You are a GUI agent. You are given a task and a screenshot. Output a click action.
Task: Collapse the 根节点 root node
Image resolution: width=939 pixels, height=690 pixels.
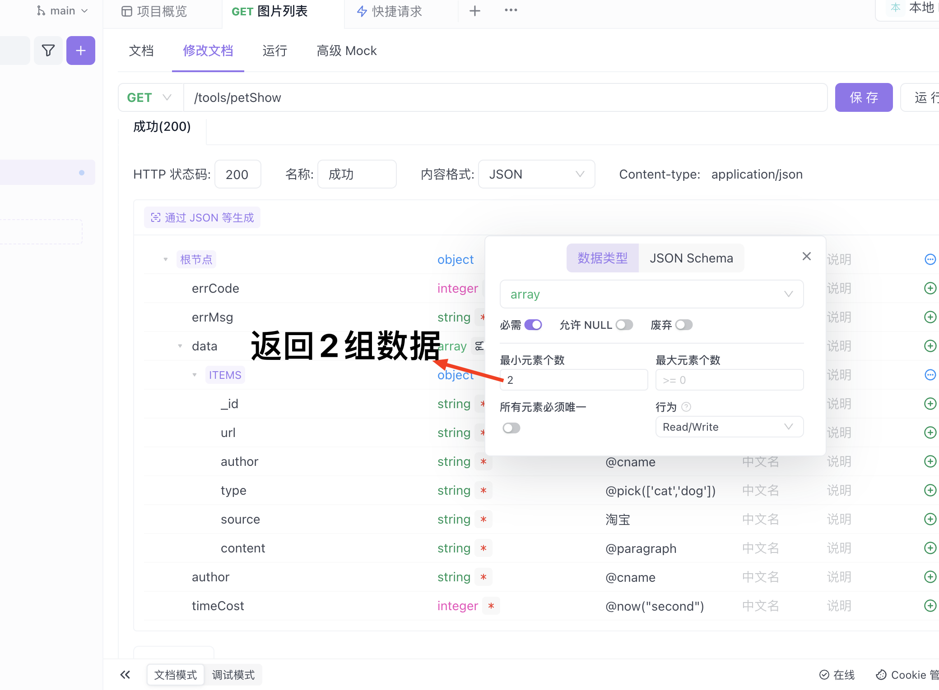point(166,259)
